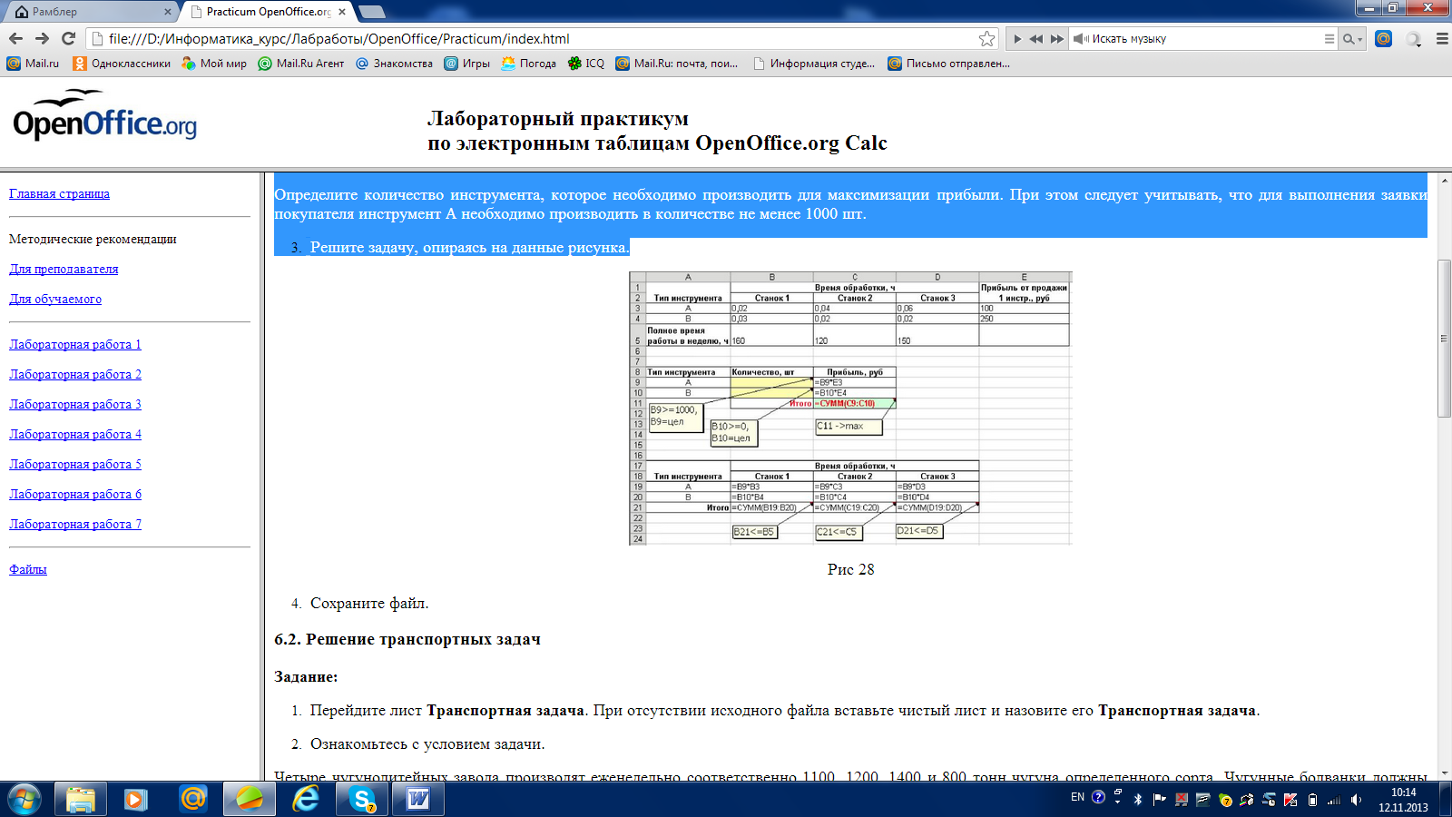
Task: Reload the page with the refresh icon
Action: (x=68, y=38)
